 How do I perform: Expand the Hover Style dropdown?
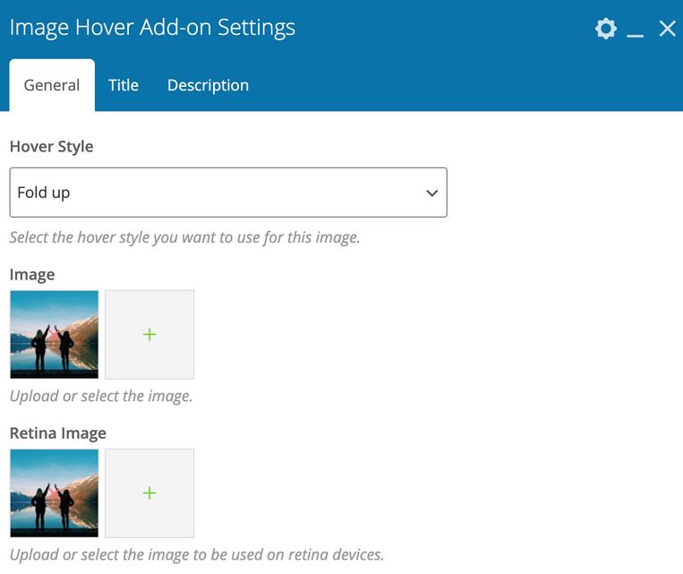228,193
